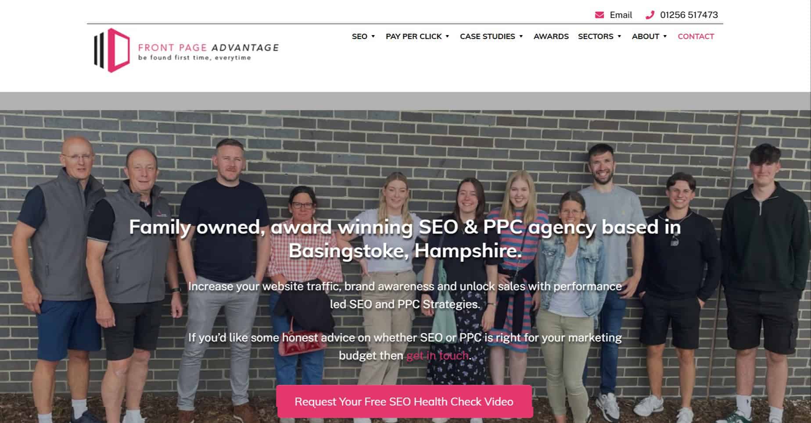Expand the Sectors dropdown arrow
The width and height of the screenshot is (811, 423).
(x=619, y=36)
